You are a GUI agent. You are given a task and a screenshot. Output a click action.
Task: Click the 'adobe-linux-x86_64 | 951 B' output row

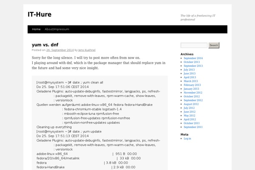tap(87, 154)
